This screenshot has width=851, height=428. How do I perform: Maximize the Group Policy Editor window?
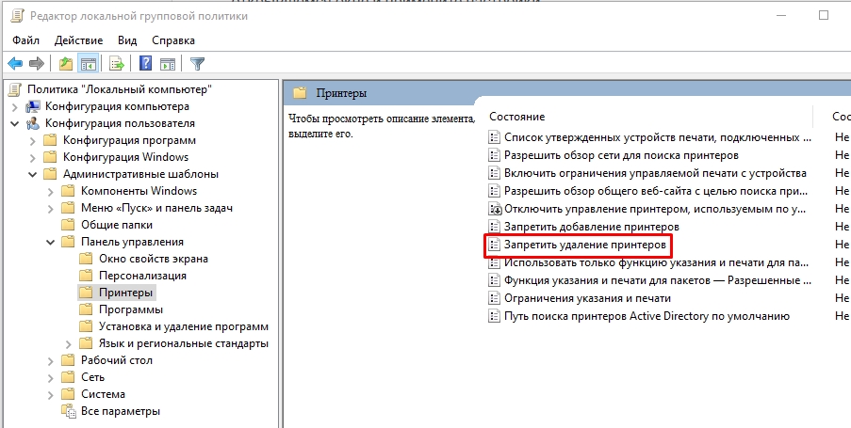(824, 15)
